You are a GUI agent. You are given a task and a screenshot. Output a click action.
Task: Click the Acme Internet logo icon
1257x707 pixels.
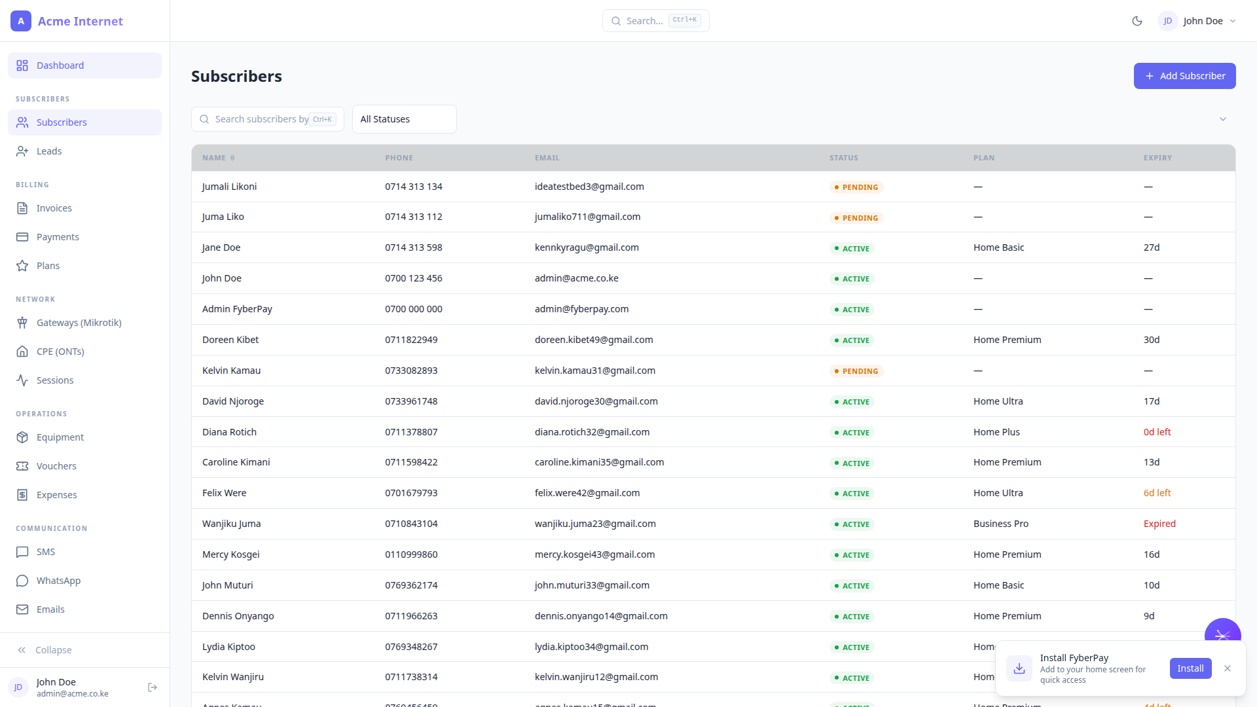pos(21,21)
